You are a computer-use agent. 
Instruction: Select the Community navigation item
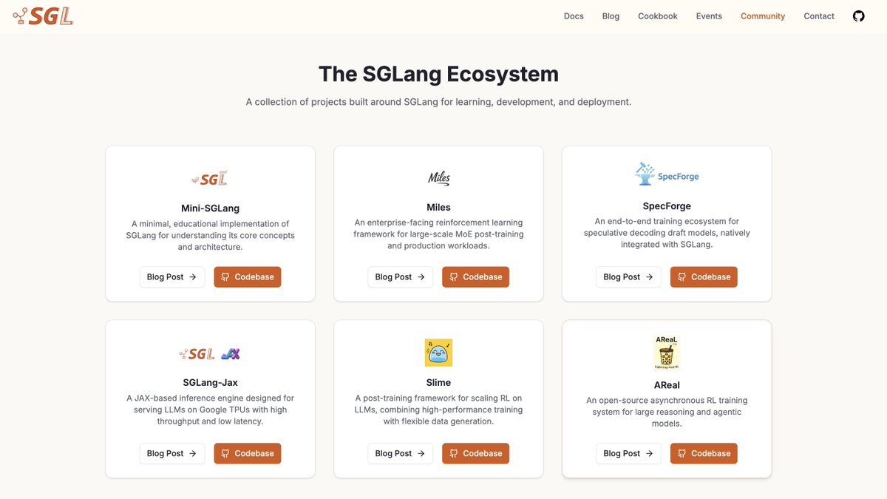(x=763, y=16)
